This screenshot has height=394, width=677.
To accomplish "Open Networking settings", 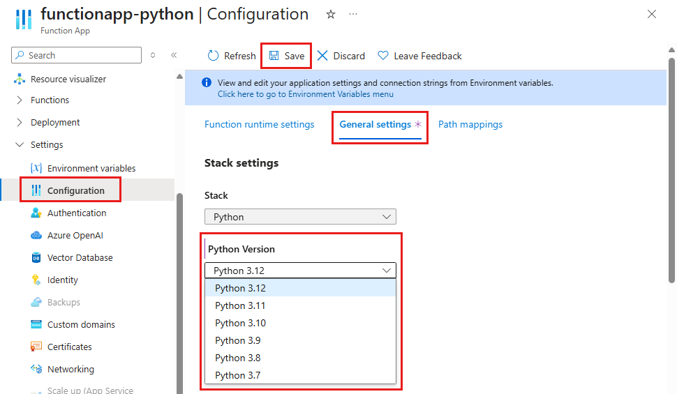I will coord(70,370).
